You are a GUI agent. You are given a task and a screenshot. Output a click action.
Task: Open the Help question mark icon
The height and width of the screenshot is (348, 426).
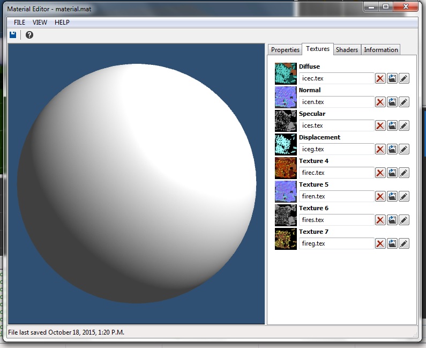point(29,35)
